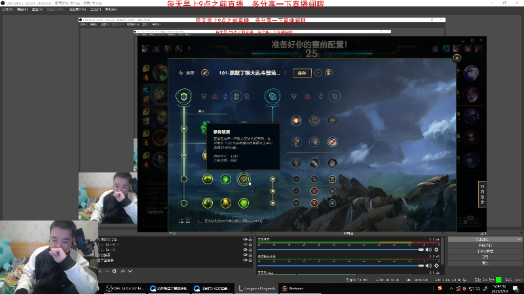Open OBS 编辑(E) menu
524x294 pixels.
point(22,10)
